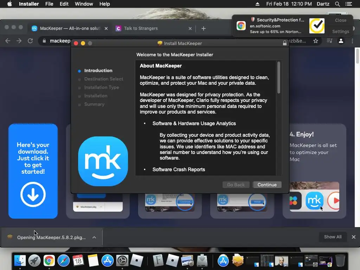The height and width of the screenshot is (270, 360).
Task: Open Chrome media control icon
Action: (x=329, y=41)
